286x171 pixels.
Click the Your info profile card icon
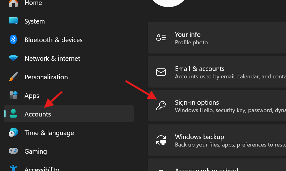coord(161,38)
